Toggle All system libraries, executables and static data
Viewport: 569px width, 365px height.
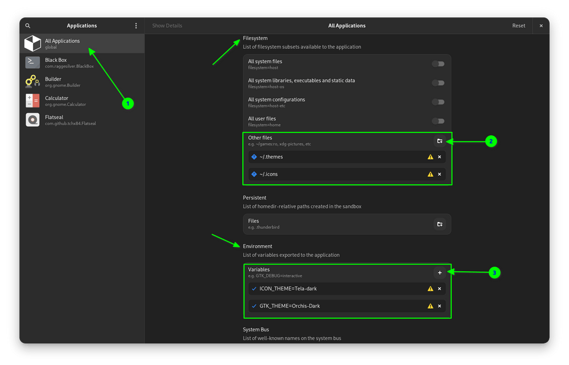[438, 83]
